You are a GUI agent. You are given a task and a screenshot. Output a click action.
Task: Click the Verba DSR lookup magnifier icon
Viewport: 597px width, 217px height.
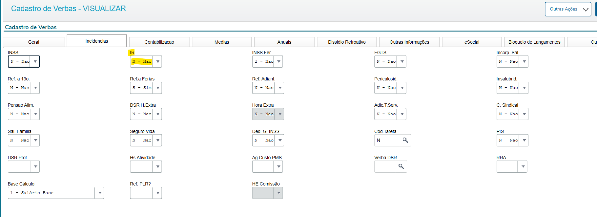click(x=401, y=166)
